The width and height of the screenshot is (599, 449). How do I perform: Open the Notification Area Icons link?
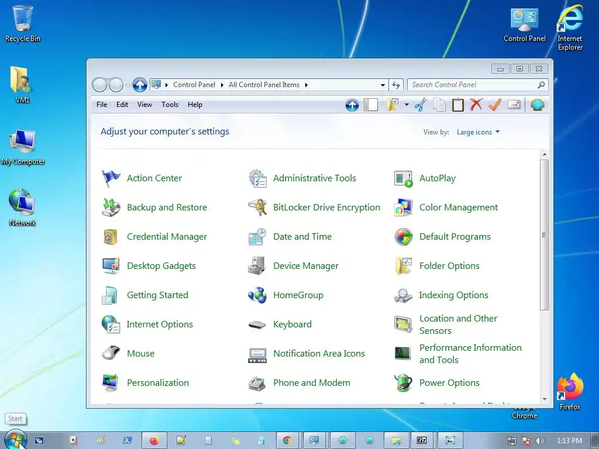[x=319, y=354]
